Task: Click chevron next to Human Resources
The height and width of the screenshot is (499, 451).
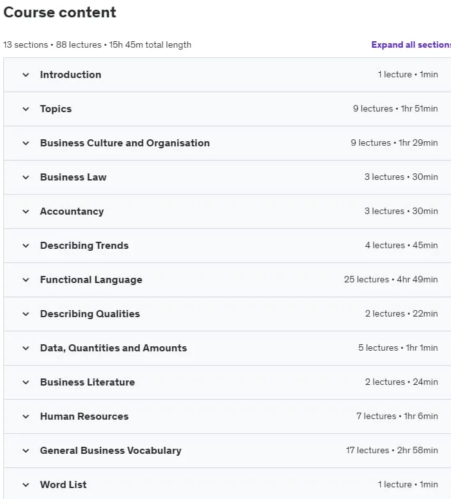Action: tap(26, 416)
